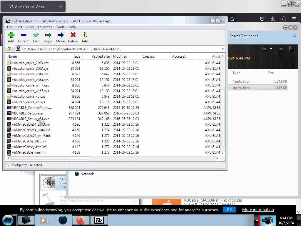
Task: Show hidden system tray icons
Action: (x=257, y=220)
